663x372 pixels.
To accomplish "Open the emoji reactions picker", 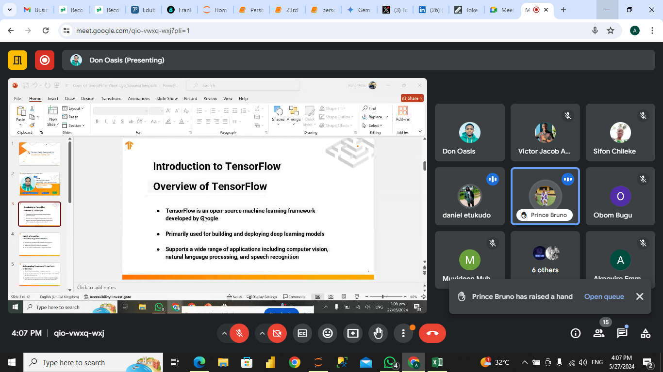I will pyautogui.click(x=328, y=333).
